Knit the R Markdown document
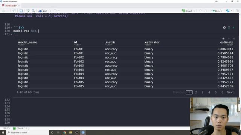 click(x=43, y=11)
